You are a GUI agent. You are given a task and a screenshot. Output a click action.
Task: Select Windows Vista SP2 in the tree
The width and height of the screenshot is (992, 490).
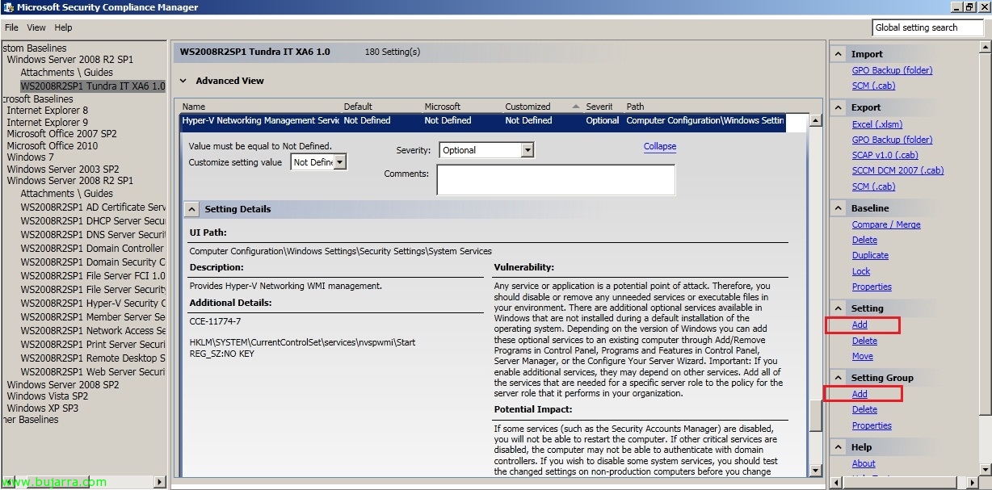[x=48, y=396]
